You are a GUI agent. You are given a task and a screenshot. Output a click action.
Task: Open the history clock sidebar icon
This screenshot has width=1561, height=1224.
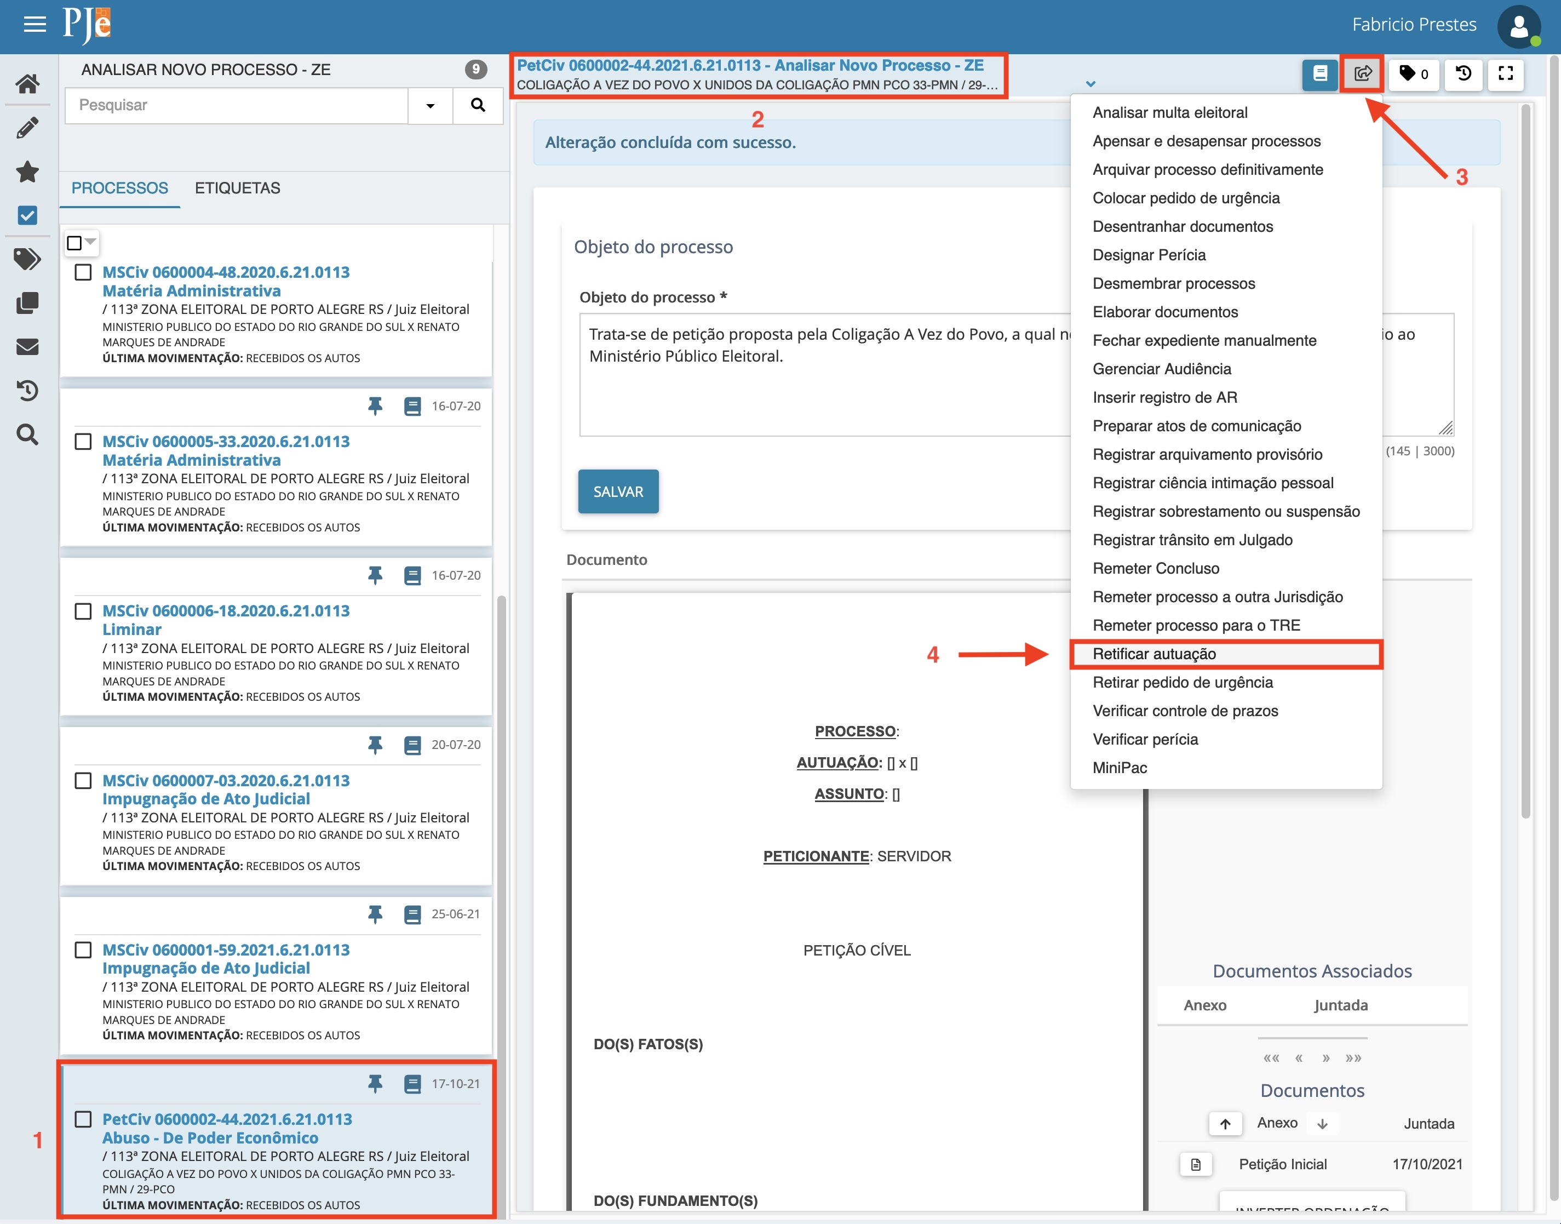(x=27, y=391)
